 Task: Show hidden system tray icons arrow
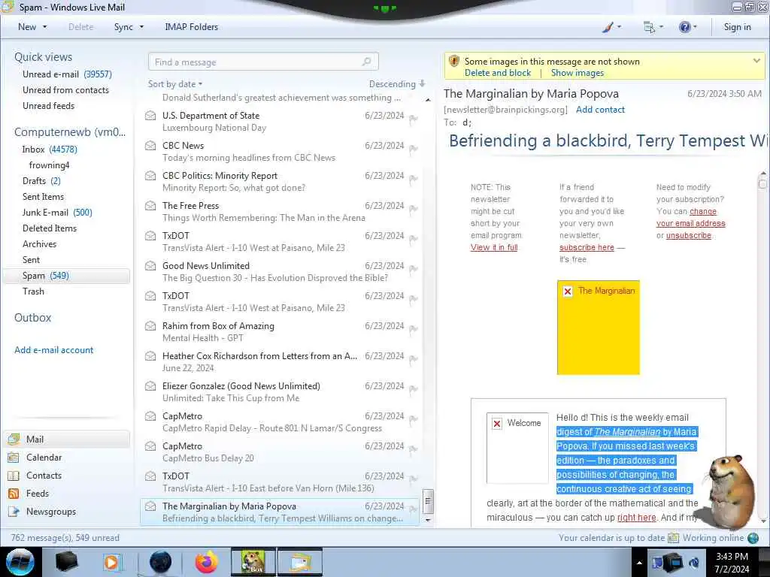639,563
